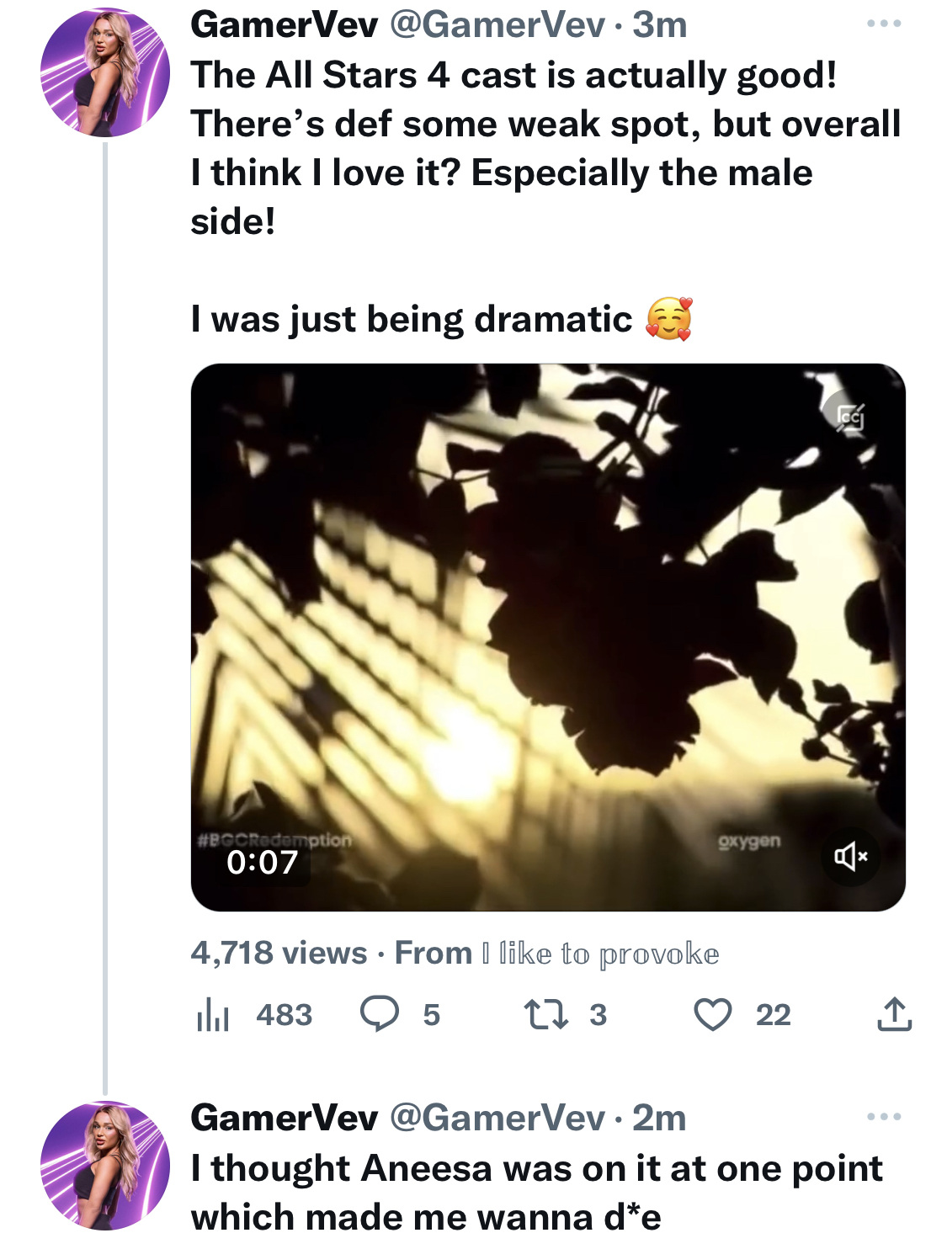Open the 3m timestamp of first tweet
Viewport: 947px width, 1249px height.
pyautogui.click(x=660, y=24)
